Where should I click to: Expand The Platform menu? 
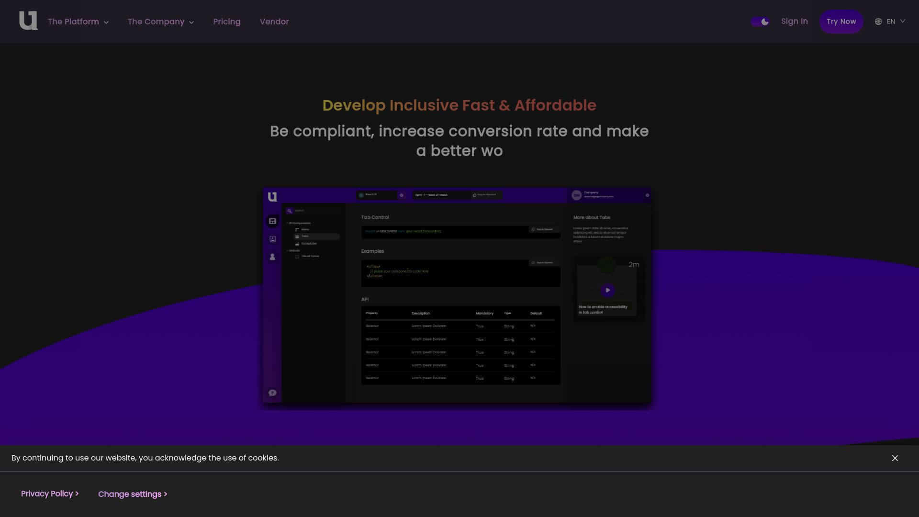point(78,22)
